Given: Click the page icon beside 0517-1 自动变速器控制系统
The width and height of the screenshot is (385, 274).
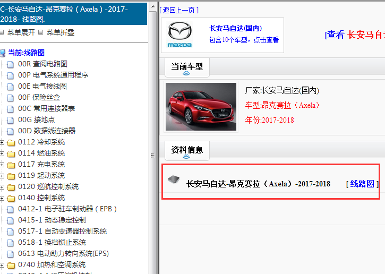Looking at the screenshot, I should (10, 232).
